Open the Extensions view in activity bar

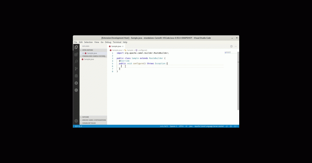point(76,54)
